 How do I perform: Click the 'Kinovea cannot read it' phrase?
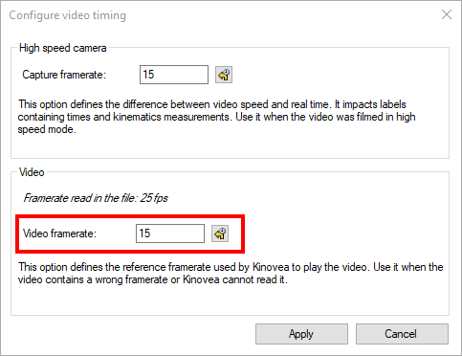coord(234,279)
